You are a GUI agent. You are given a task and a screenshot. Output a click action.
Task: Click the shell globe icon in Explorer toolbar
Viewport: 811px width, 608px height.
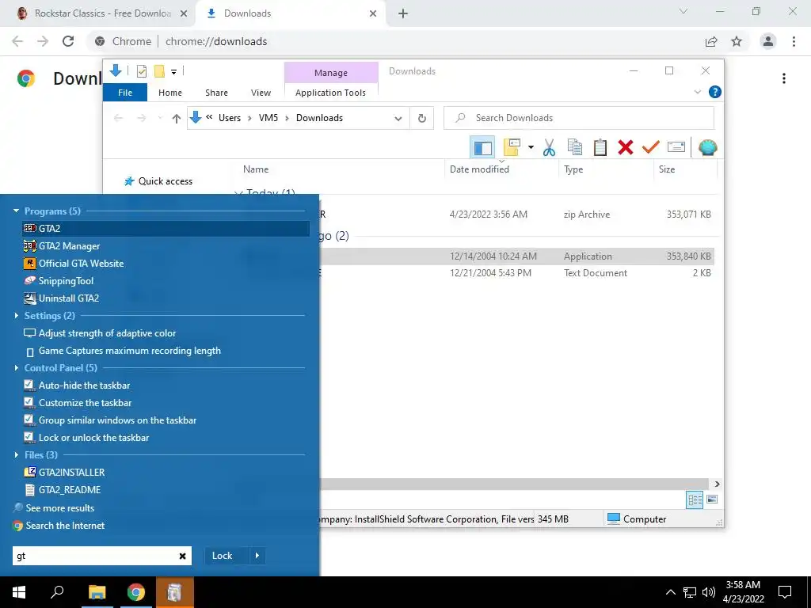point(707,147)
